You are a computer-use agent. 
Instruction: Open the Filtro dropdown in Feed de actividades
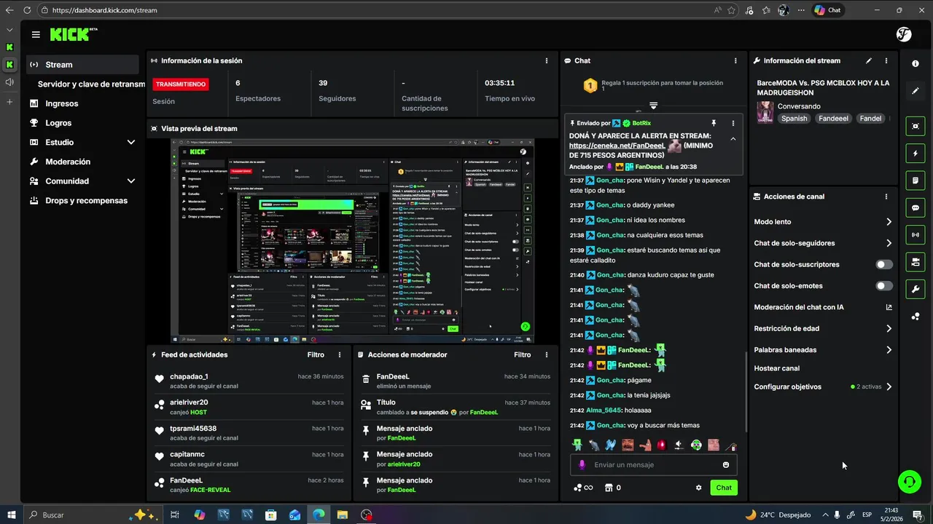(x=316, y=355)
